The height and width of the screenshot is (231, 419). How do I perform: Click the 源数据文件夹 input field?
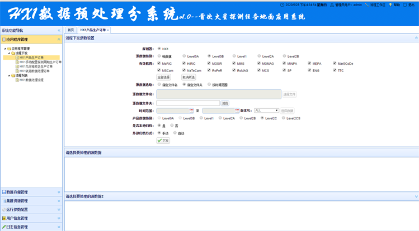point(187,103)
